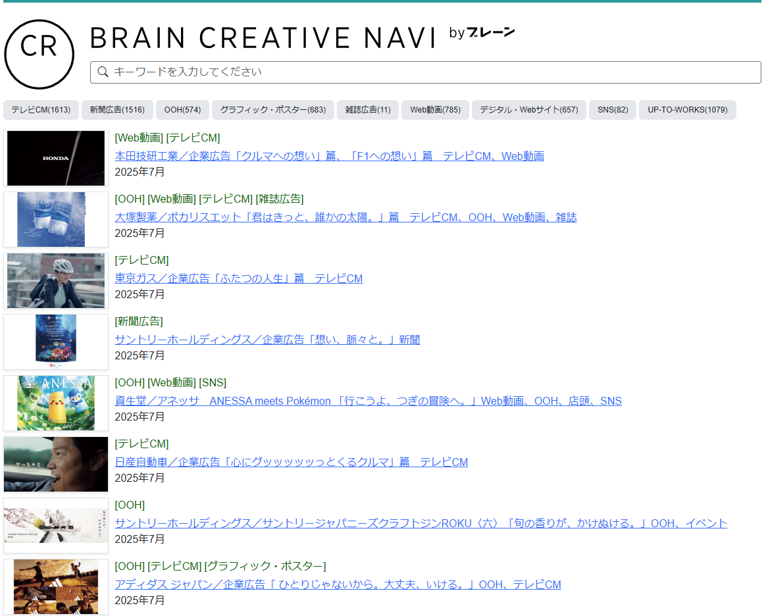Click 日産 entry's [テレビCM] label
Image resolution: width=764 pixels, height=616 pixels.
(141, 444)
